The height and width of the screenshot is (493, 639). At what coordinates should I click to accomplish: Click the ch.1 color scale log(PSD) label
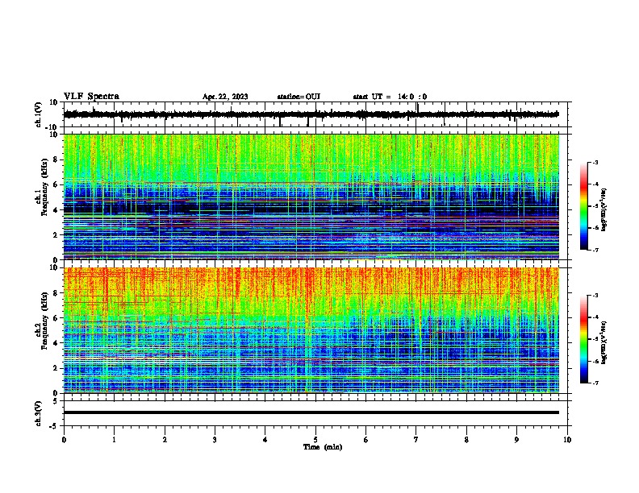pos(603,209)
